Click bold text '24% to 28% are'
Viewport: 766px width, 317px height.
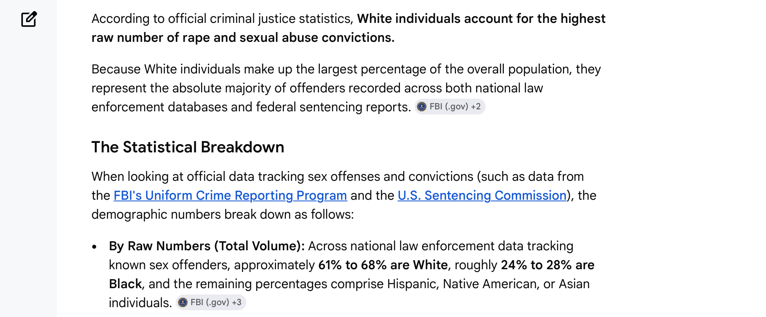coord(548,265)
